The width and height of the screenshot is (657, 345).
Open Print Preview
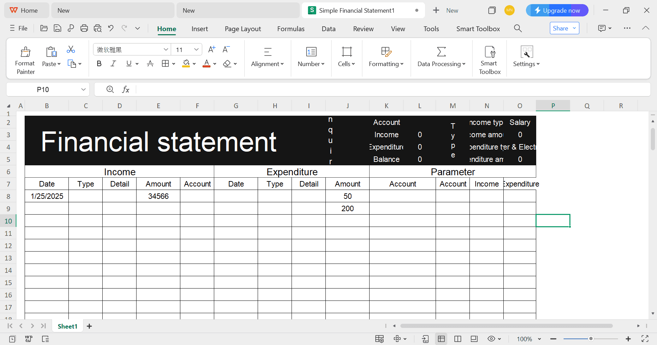pyautogui.click(x=98, y=28)
